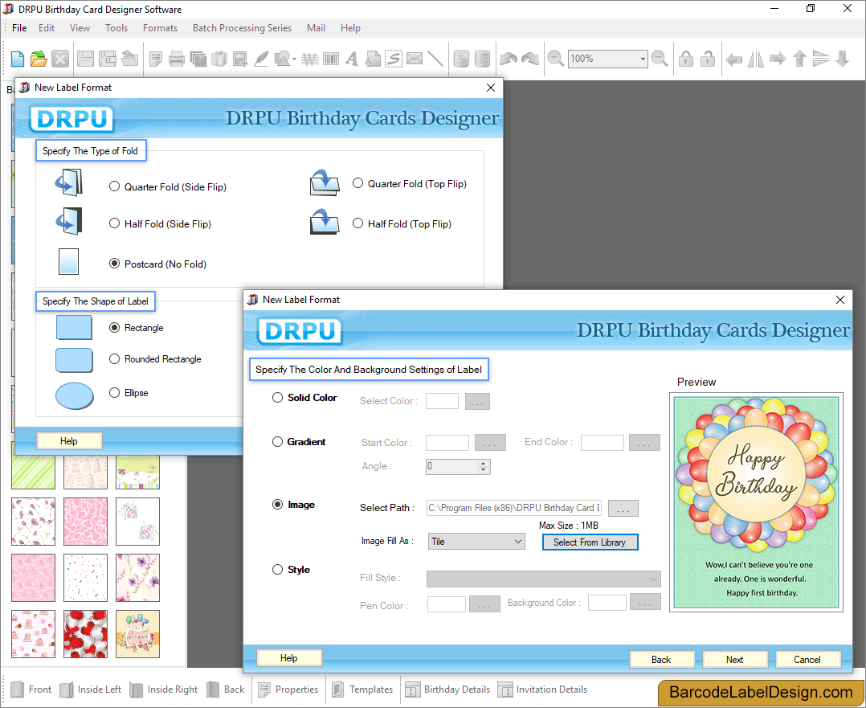
Task: Select Half Fold (Side Flip) radio button
Action: pos(114,223)
